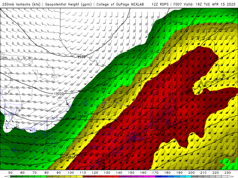Click the 10080 height contour label

[x=82, y=117]
